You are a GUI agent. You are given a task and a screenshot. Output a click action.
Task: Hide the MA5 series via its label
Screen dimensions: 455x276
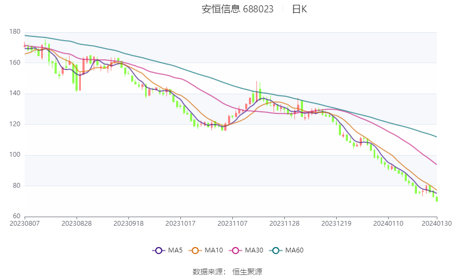175,250
